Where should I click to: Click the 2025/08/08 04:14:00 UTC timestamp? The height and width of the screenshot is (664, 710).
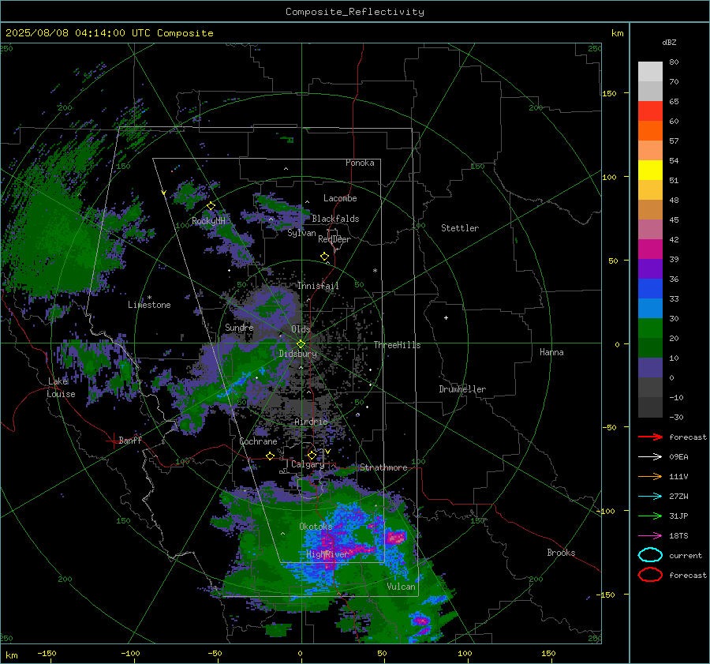[x=109, y=33]
